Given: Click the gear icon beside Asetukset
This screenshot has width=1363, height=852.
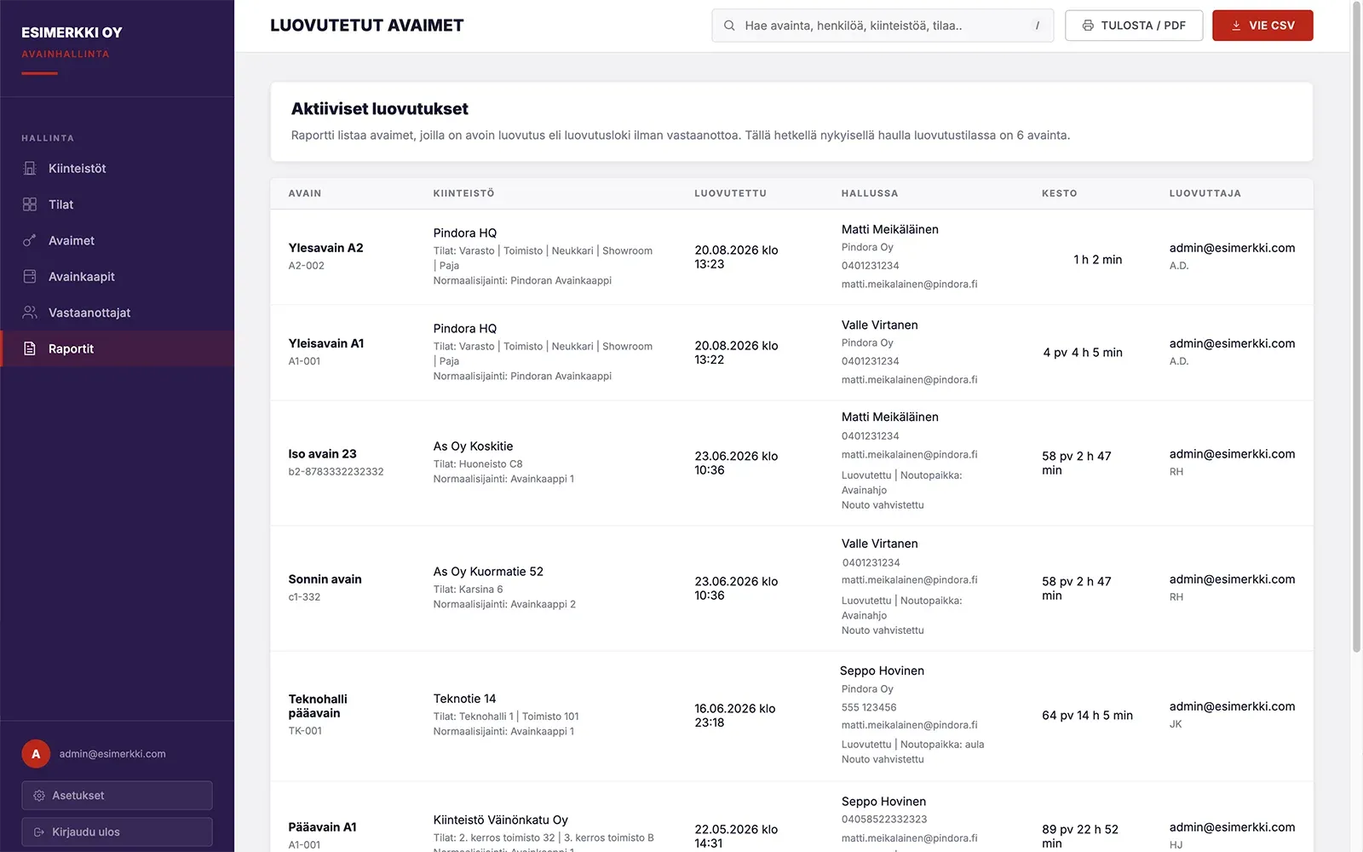Looking at the screenshot, I should point(39,796).
